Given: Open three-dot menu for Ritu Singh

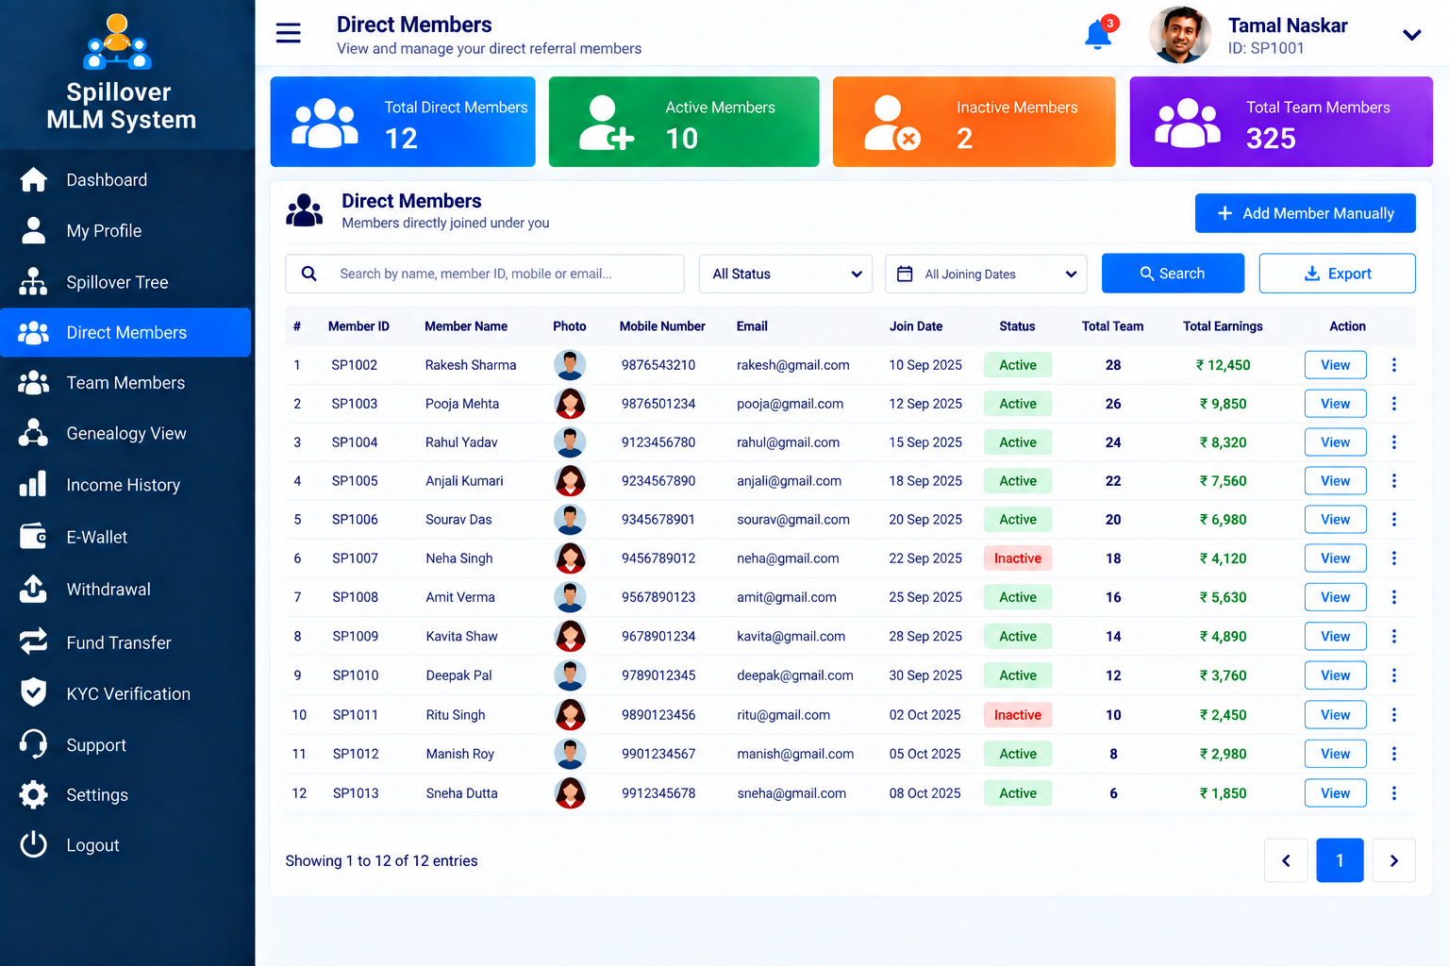Looking at the screenshot, I should click(x=1393, y=715).
